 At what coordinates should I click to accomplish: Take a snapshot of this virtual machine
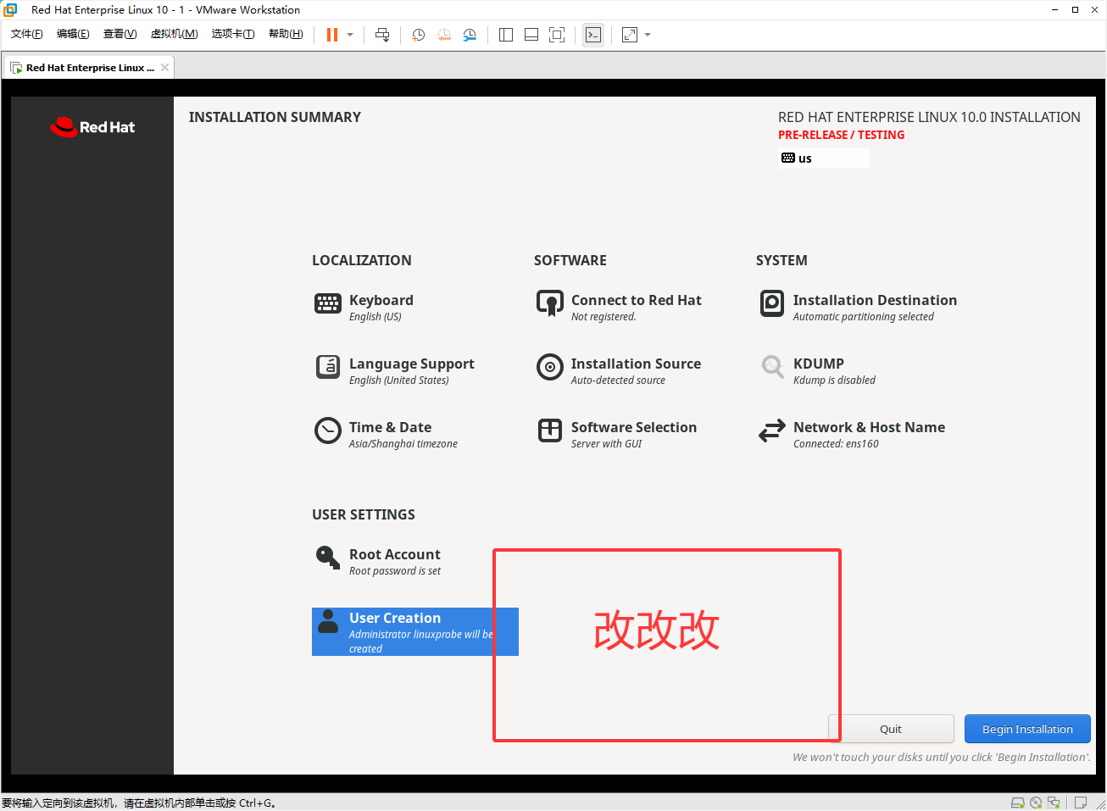[418, 35]
